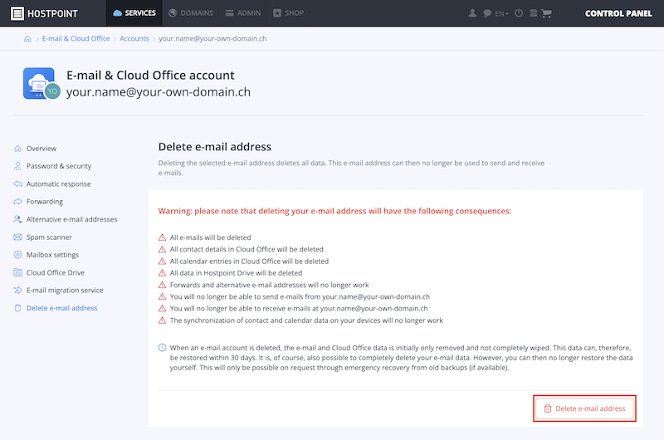Click your.name@your-own-domain.ch in the breadcrumb

[x=212, y=38]
